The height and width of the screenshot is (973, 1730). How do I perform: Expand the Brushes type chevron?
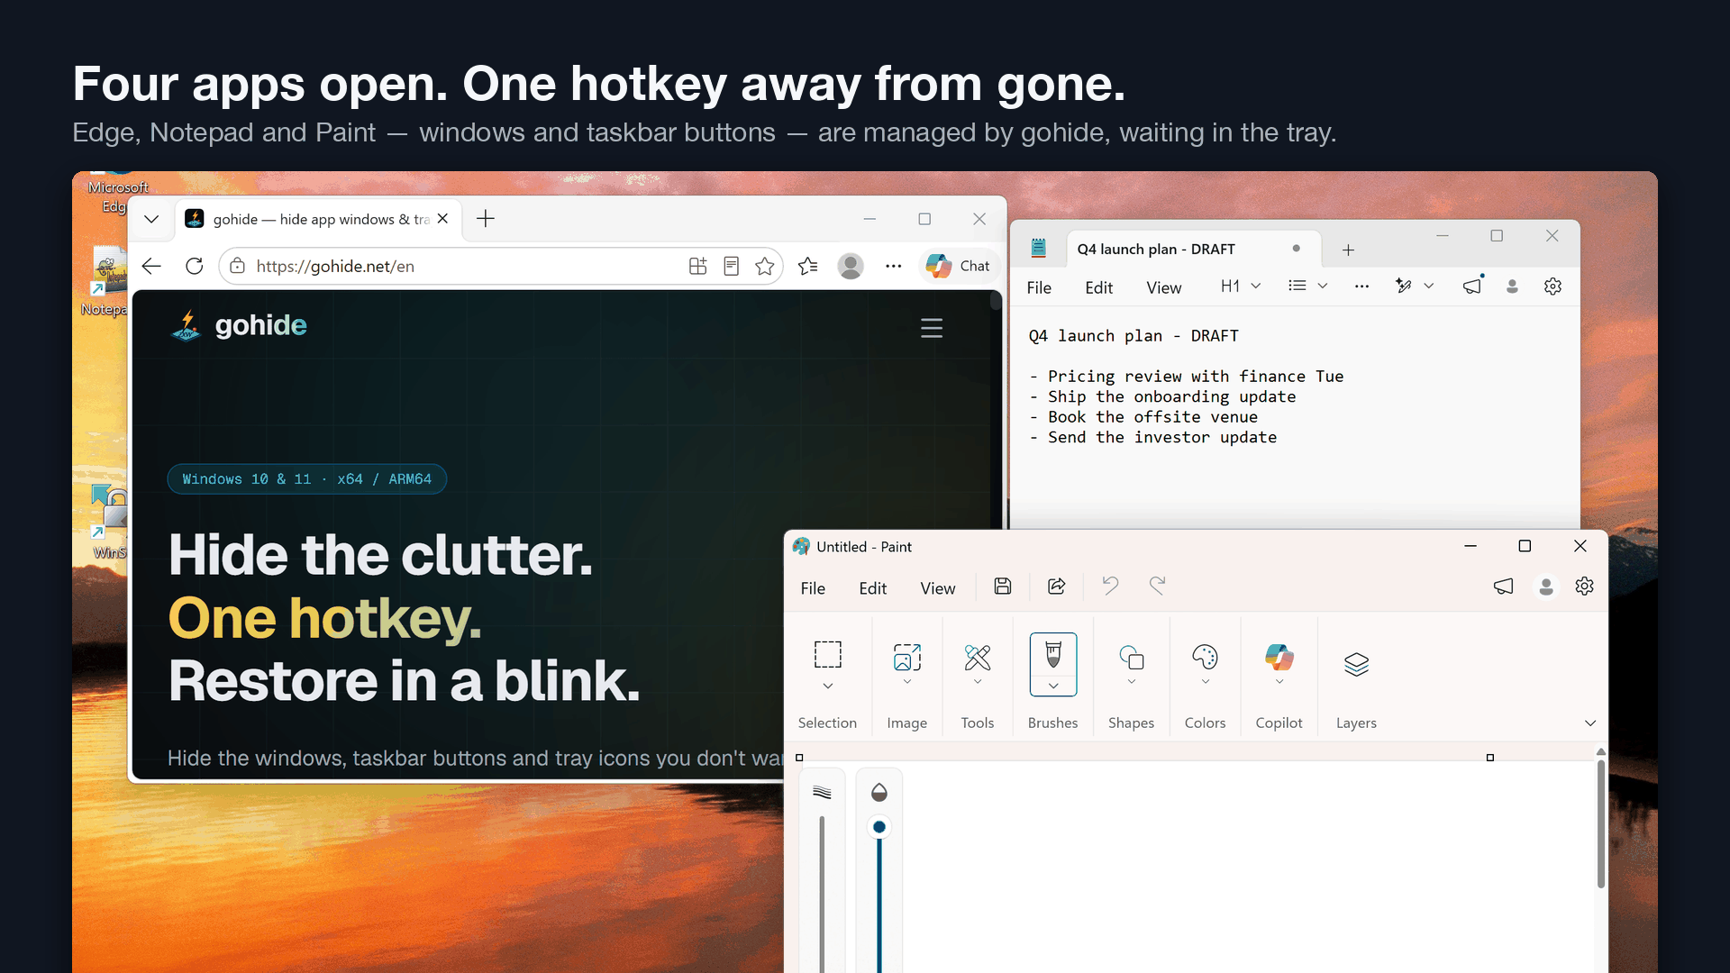click(x=1053, y=687)
